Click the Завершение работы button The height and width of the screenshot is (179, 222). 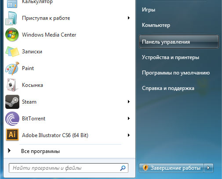point(171,168)
